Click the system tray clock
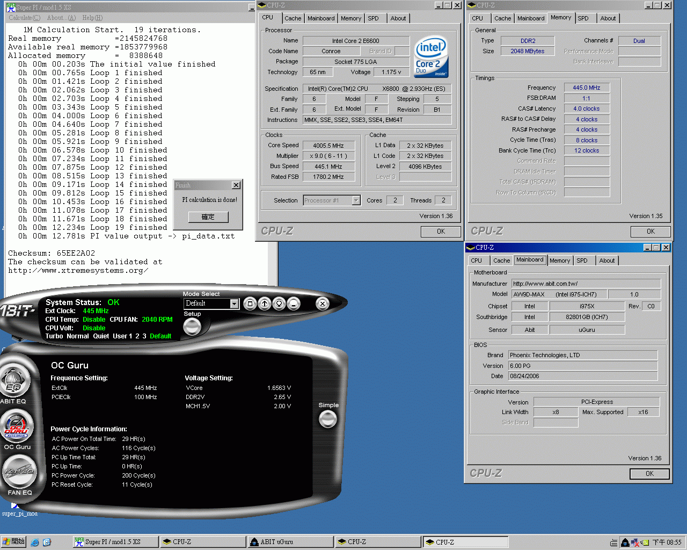 tap(667, 542)
